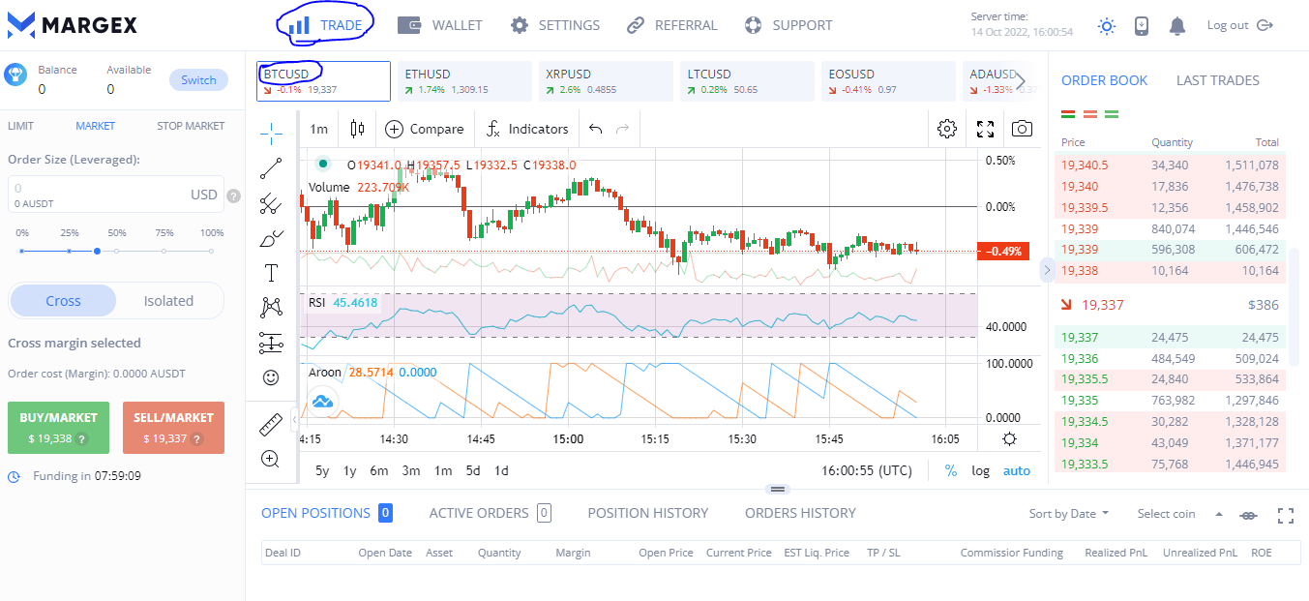The width and height of the screenshot is (1309, 601).
Task: Open the emoji icons tool
Action: 272,377
